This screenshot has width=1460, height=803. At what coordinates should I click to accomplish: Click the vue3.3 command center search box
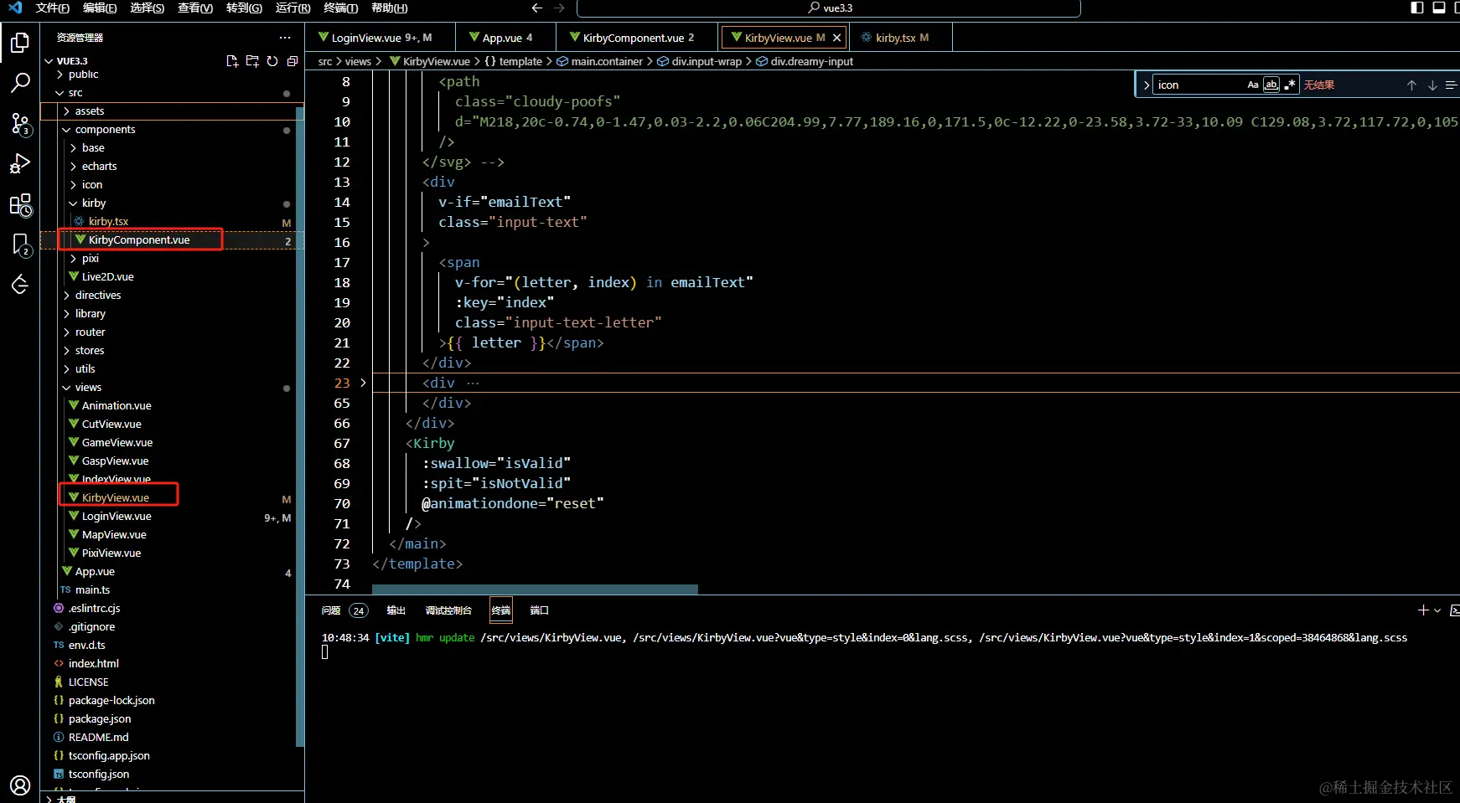[828, 8]
